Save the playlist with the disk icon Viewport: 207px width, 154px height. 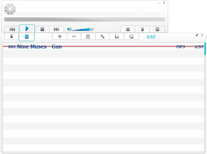click(x=88, y=37)
